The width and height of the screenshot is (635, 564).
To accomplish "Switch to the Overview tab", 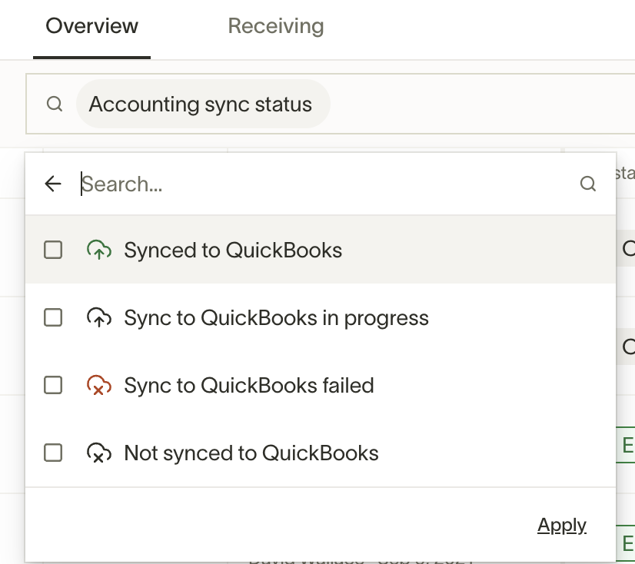I will (92, 26).
